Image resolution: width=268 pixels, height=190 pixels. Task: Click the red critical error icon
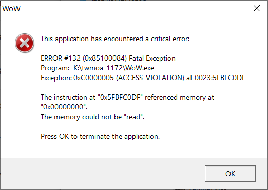click(25, 43)
